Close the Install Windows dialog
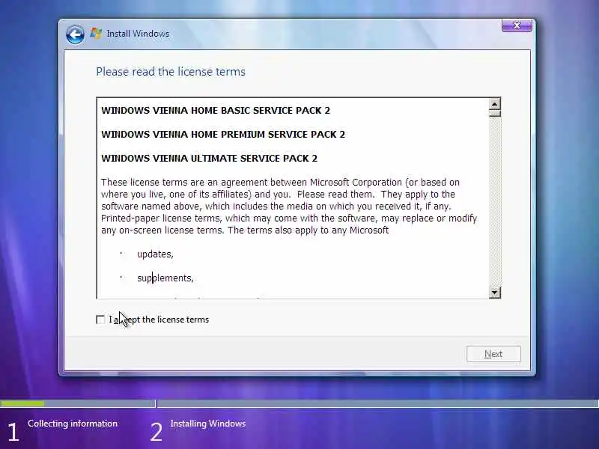 (517, 25)
